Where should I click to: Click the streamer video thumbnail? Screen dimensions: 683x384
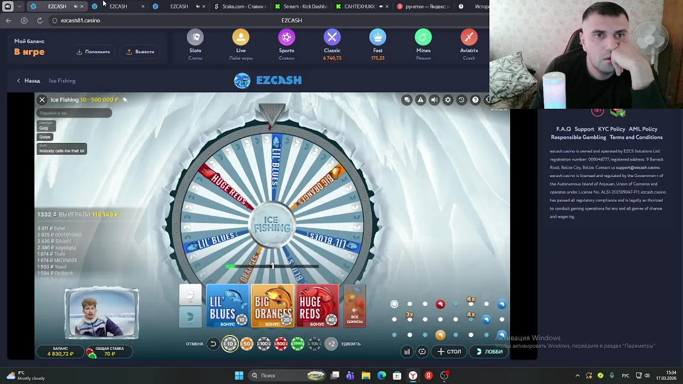click(101, 314)
